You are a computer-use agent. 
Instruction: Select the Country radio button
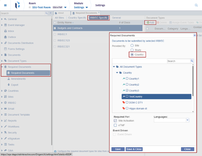(132, 54)
